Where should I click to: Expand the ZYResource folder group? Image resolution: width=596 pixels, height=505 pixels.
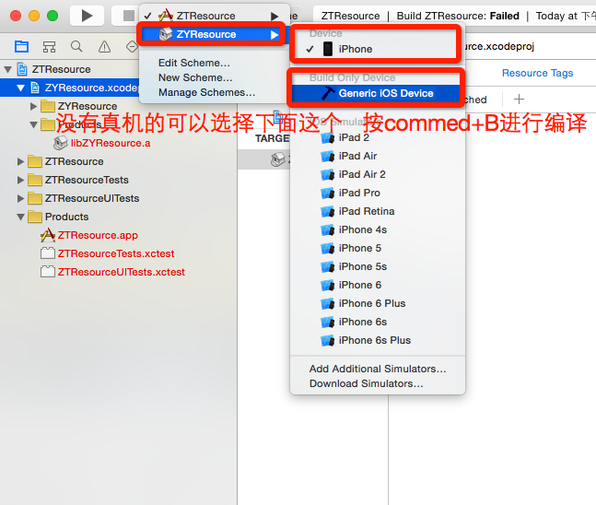coord(33,106)
